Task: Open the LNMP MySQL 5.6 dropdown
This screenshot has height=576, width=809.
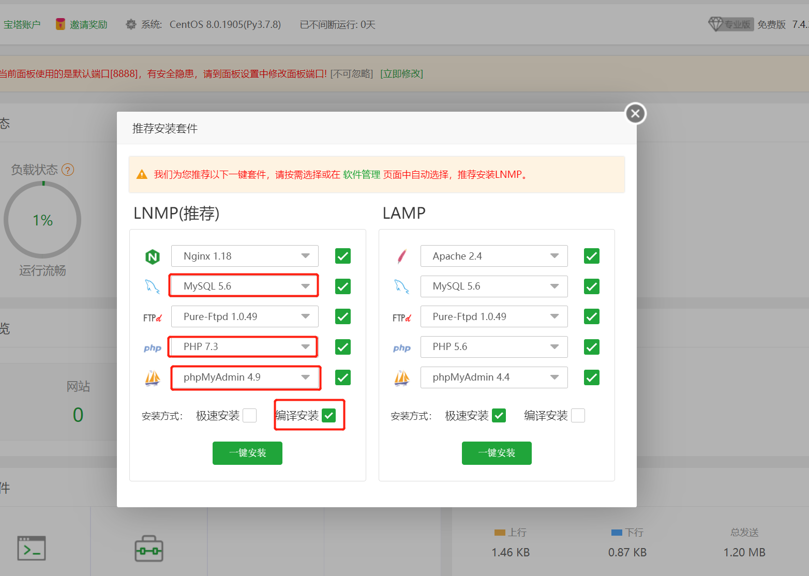Action: coord(245,286)
